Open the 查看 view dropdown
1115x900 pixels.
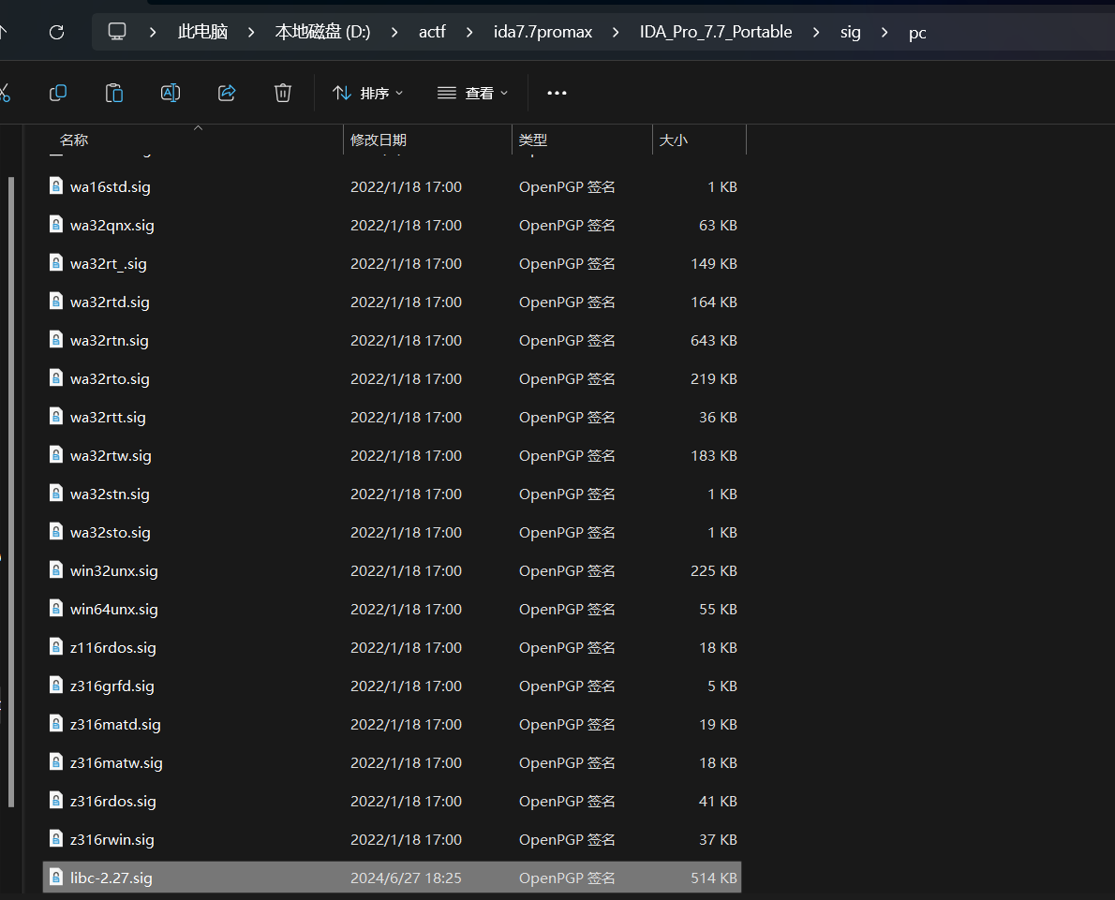click(x=473, y=93)
